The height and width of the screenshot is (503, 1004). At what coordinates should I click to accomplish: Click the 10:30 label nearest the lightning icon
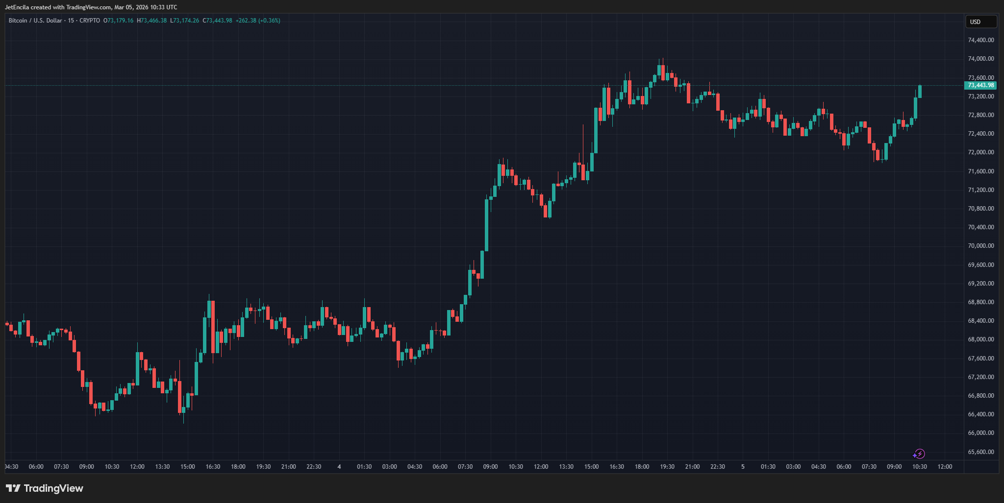[x=919, y=467]
